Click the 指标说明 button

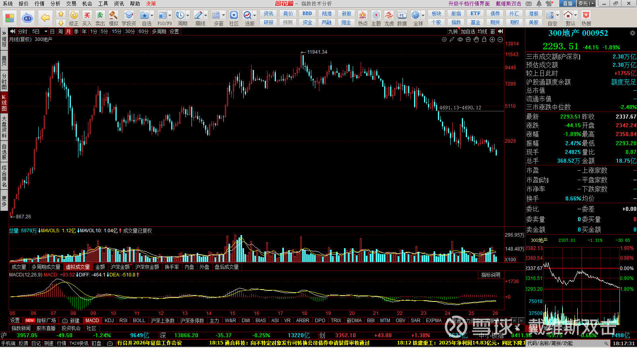[x=490, y=275]
